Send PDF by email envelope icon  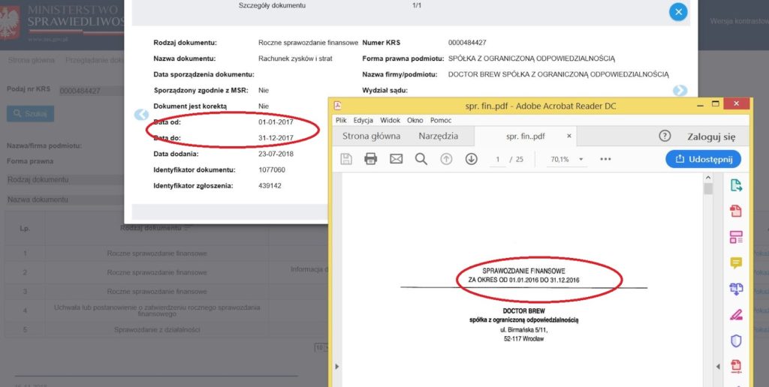pos(396,159)
